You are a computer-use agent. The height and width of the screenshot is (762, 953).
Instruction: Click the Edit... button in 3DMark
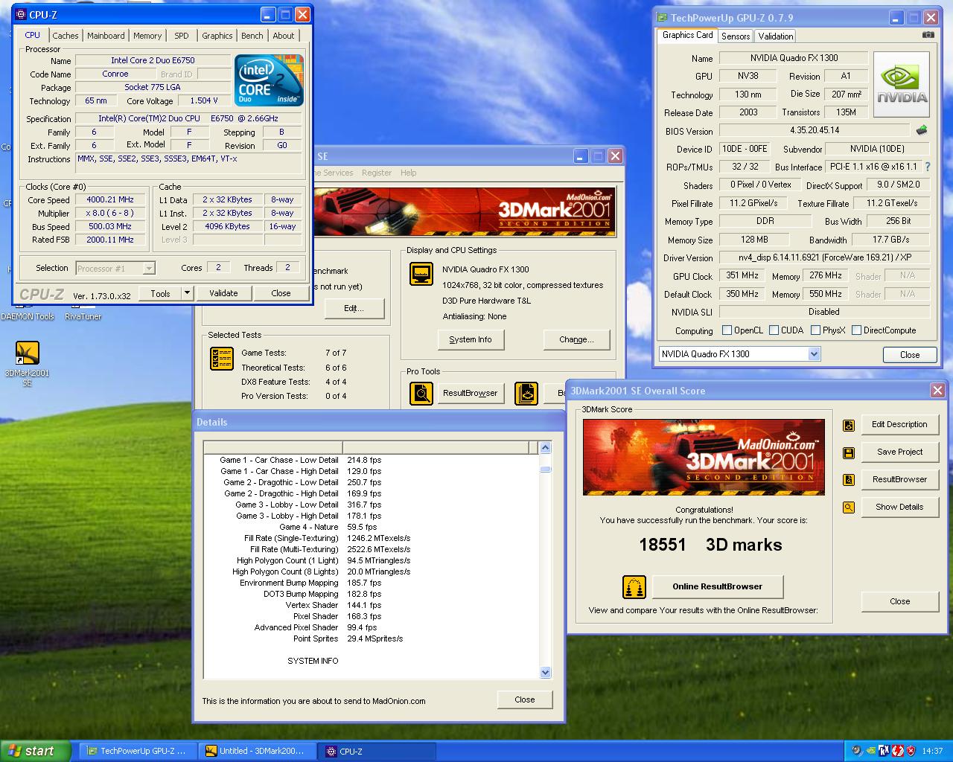(x=354, y=308)
